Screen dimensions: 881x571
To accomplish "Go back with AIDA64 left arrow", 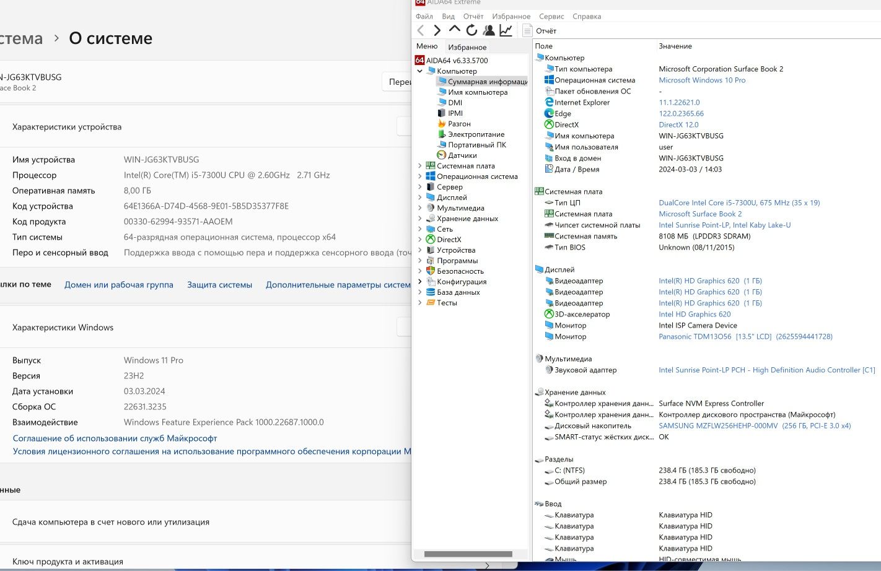I will pyautogui.click(x=421, y=30).
